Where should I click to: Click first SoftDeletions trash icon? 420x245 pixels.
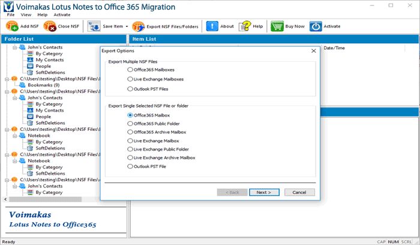click(x=30, y=73)
